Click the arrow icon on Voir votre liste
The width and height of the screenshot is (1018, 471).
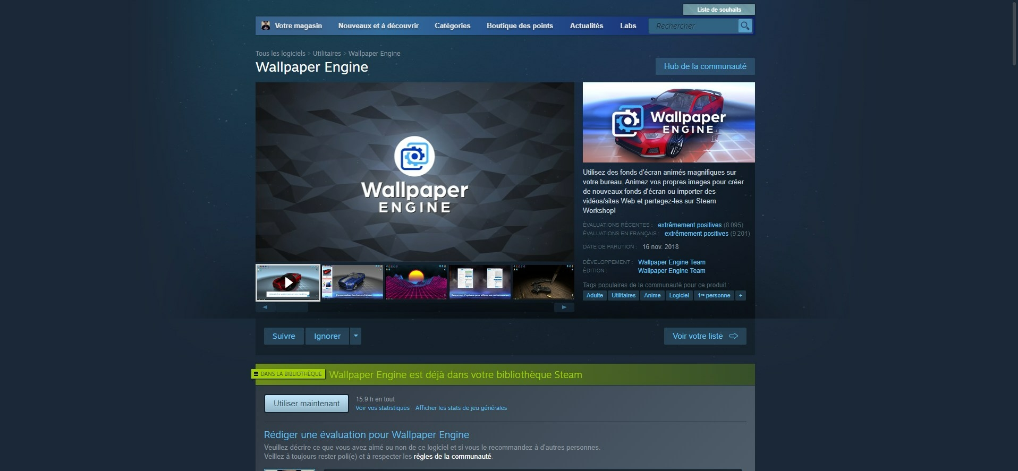coord(734,336)
